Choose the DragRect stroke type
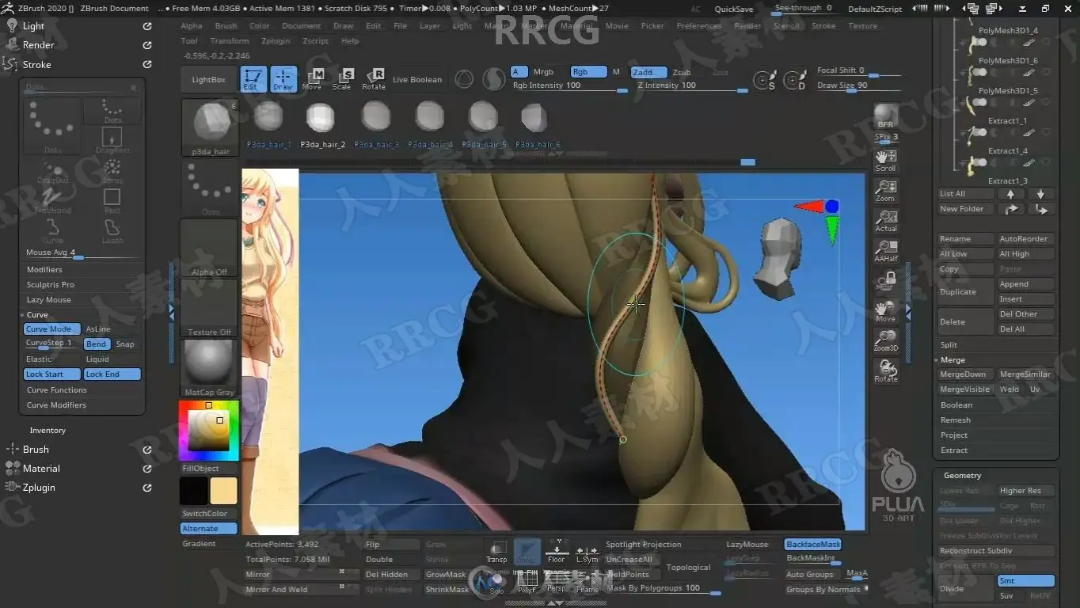This screenshot has height=608, width=1080. [112, 140]
